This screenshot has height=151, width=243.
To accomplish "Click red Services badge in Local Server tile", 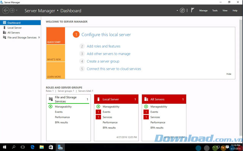I will 98,117.
